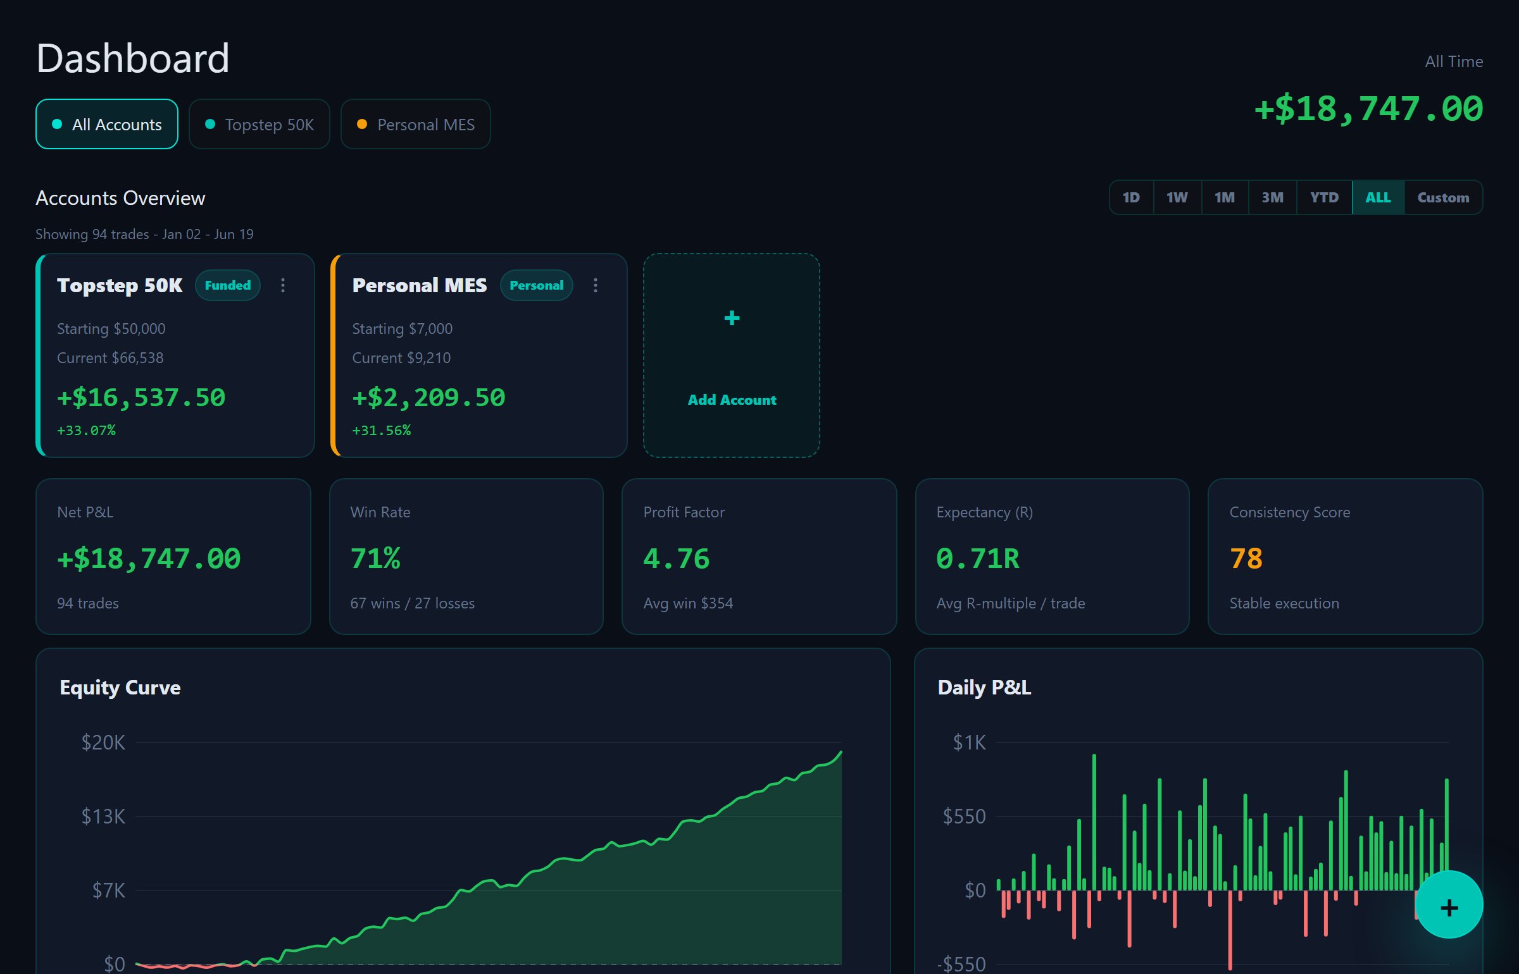
Task: Click the Expectancy 0.71R card
Action: tap(1053, 557)
